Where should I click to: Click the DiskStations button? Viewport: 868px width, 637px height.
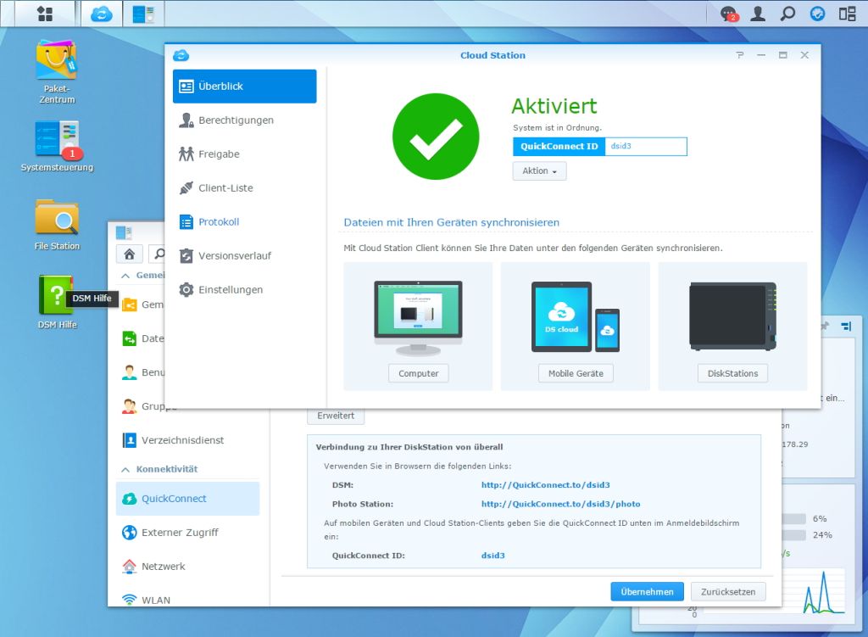(733, 373)
